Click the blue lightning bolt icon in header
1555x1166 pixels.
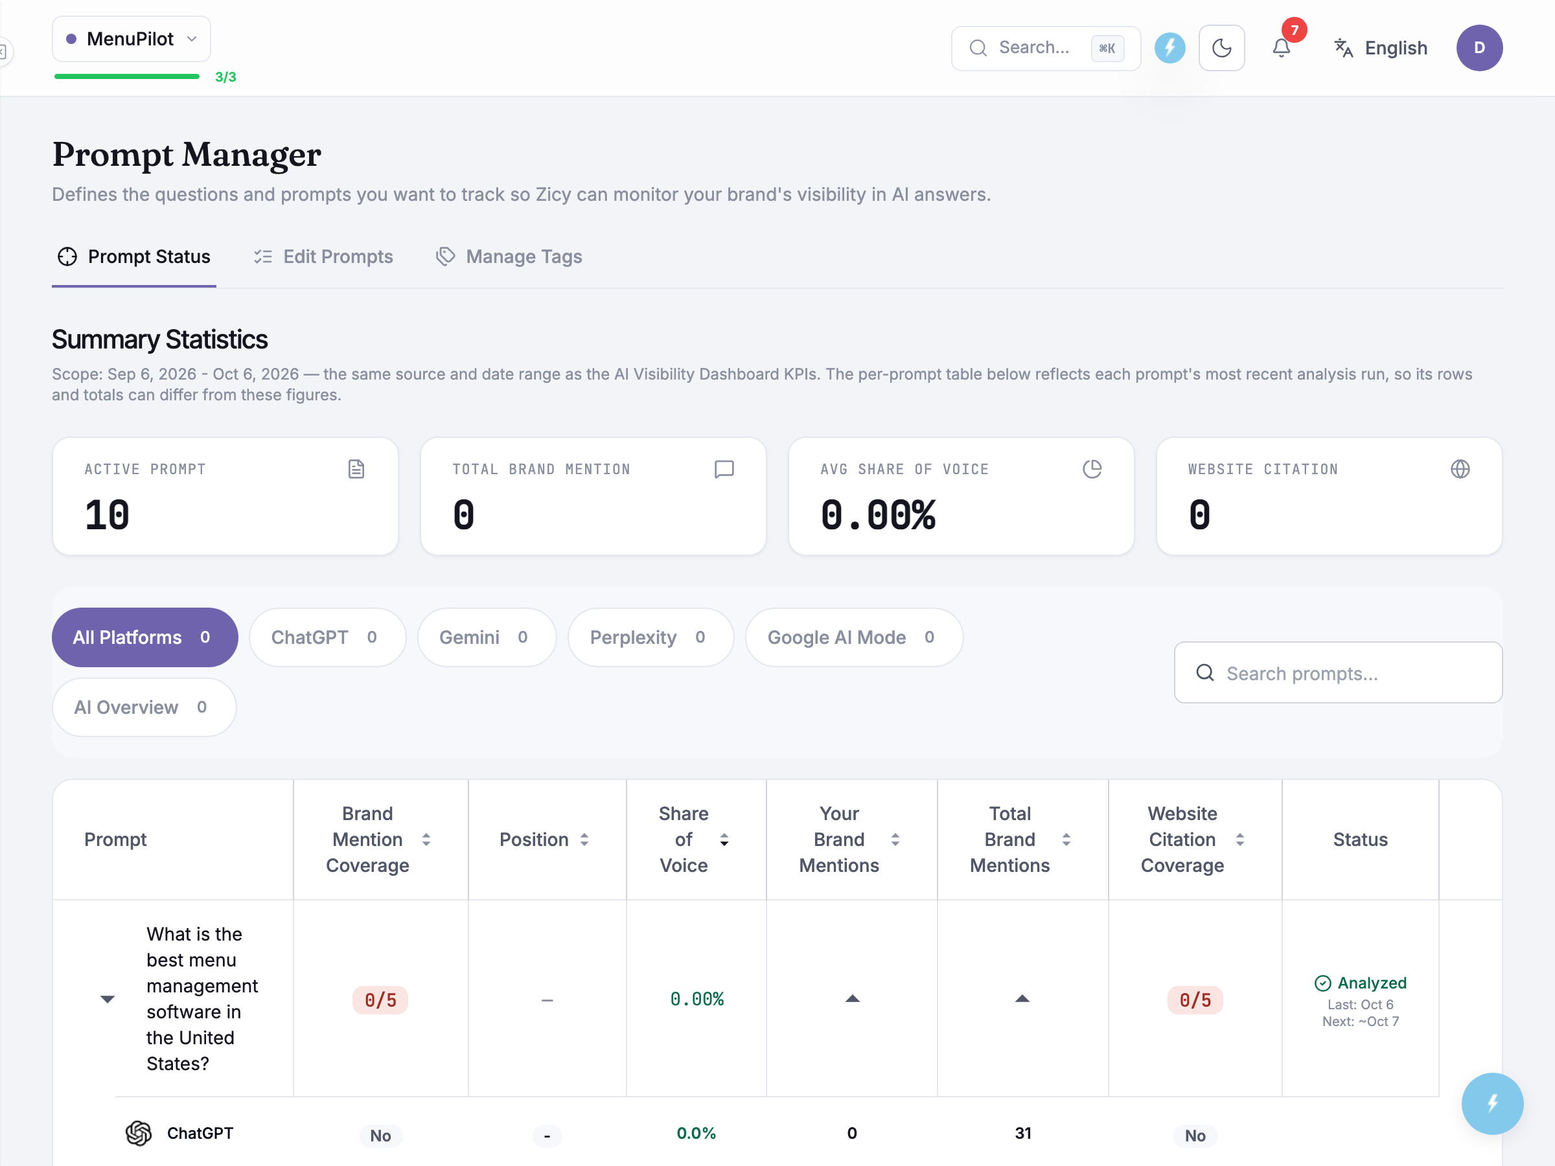pyautogui.click(x=1169, y=48)
